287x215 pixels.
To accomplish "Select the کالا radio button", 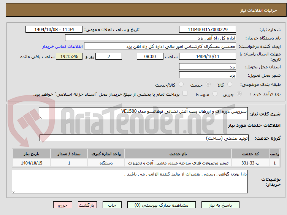I will click(230, 84).
